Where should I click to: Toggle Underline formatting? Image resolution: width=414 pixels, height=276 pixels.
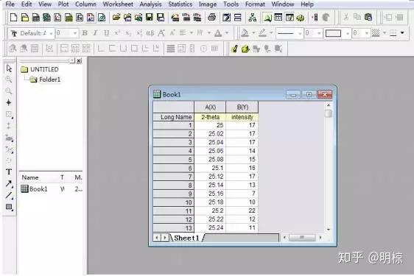106,33
